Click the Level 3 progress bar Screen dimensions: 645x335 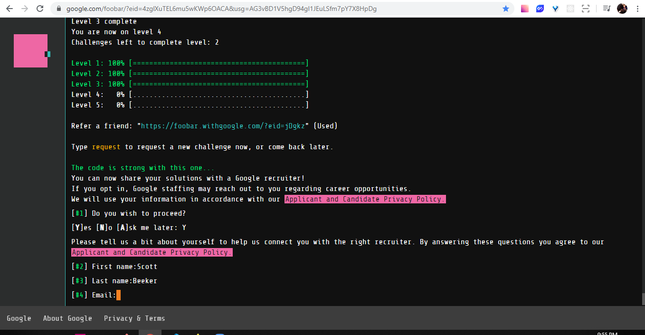[x=218, y=84]
